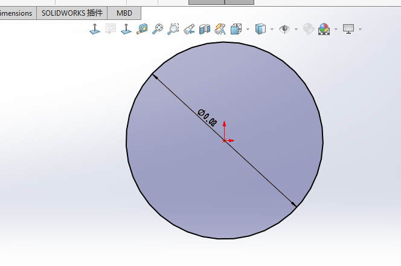
Task: Click the View Settings monitor icon
Action: pyautogui.click(x=348, y=29)
